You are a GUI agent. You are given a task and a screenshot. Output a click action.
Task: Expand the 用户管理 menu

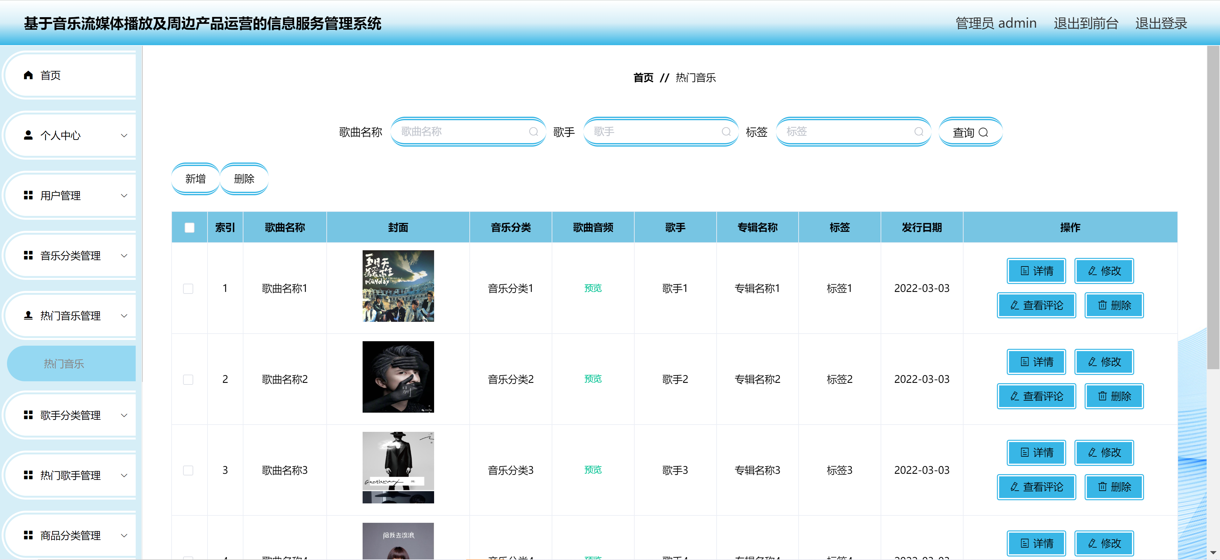pyautogui.click(x=124, y=195)
